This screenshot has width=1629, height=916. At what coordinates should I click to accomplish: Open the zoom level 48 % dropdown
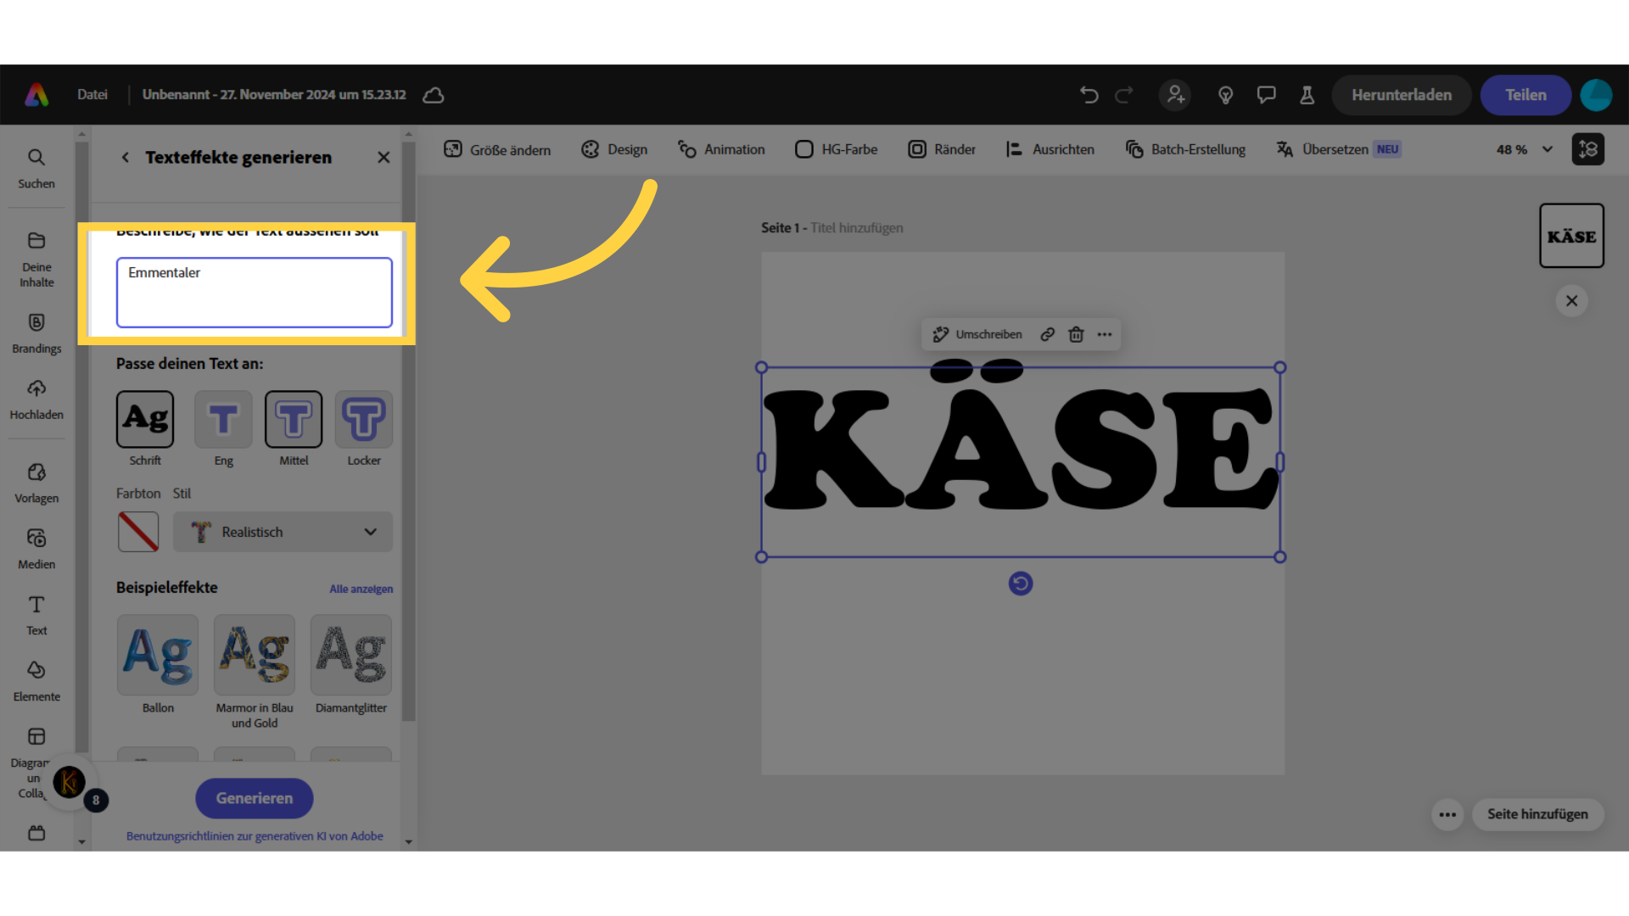point(1524,149)
